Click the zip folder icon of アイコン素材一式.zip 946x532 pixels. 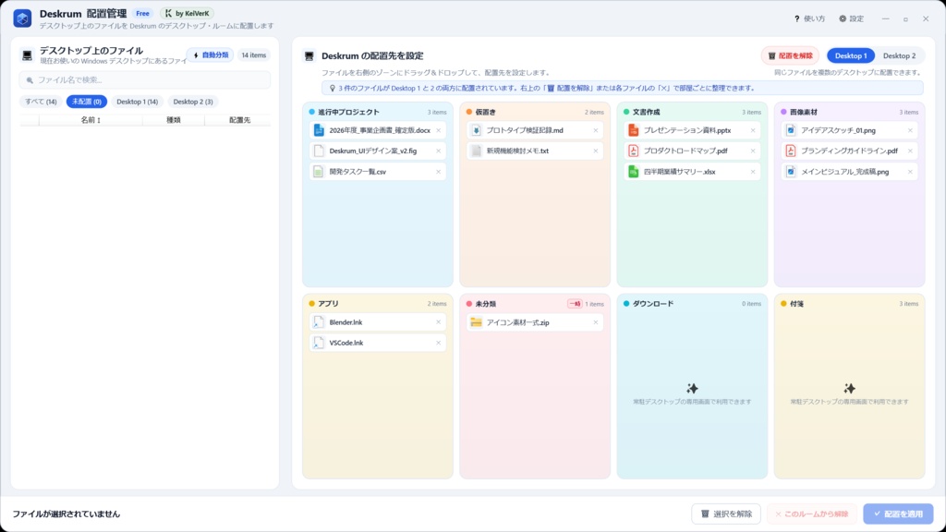pos(476,322)
